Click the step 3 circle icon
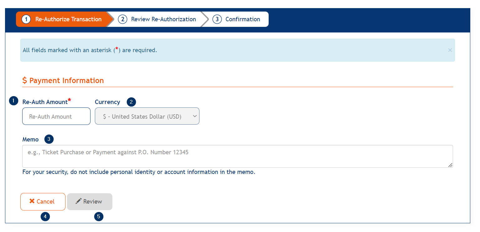The image size is (480, 232). point(217,19)
